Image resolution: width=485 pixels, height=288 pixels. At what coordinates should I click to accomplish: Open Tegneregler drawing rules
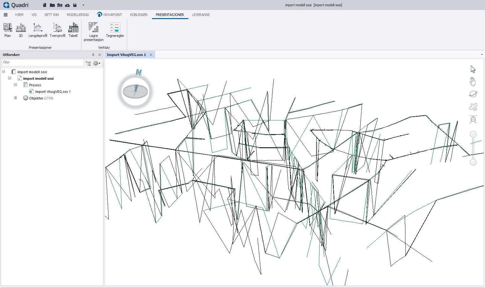pyautogui.click(x=115, y=30)
